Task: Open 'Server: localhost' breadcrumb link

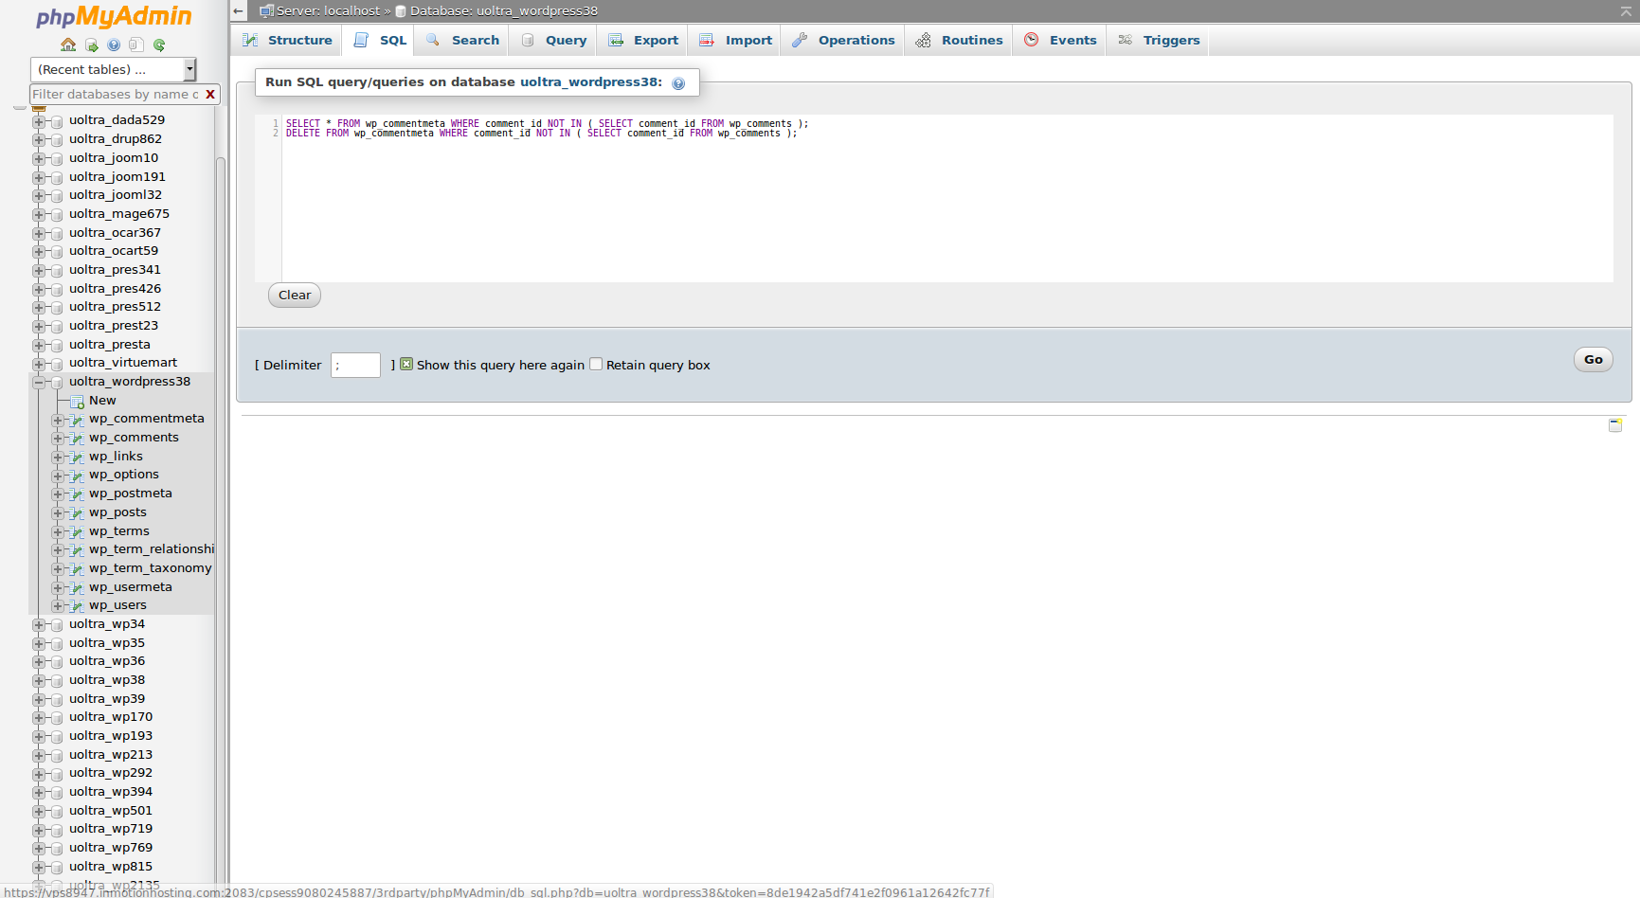Action: pos(328,11)
